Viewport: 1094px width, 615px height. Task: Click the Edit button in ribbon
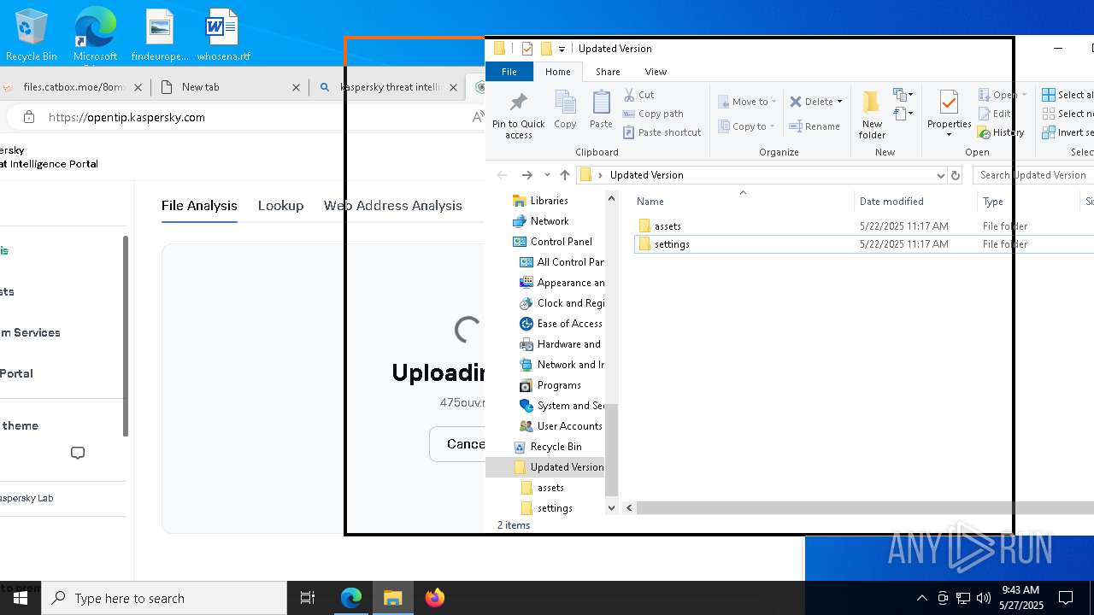click(x=994, y=114)
